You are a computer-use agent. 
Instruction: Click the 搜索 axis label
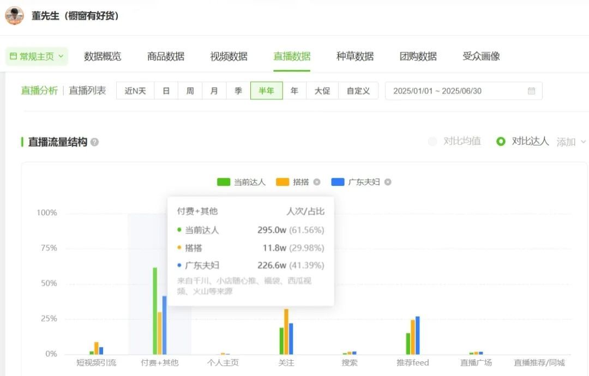pos(350,363)
